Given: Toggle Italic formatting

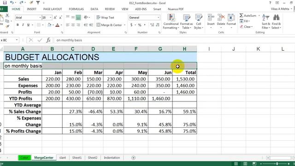Looking at the screenshot, I should pos(23,25).
